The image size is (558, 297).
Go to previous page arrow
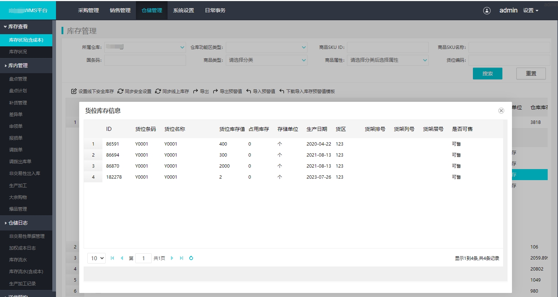(122, 258)
